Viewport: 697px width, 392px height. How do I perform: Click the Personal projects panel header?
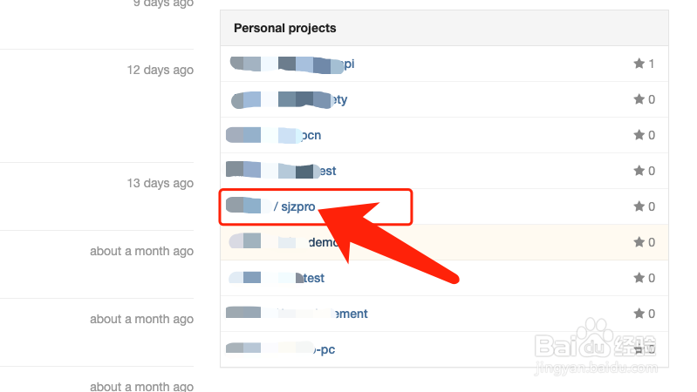point(444,28)
